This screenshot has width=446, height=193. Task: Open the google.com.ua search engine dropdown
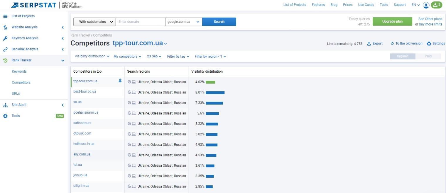[x=184, y=22]
